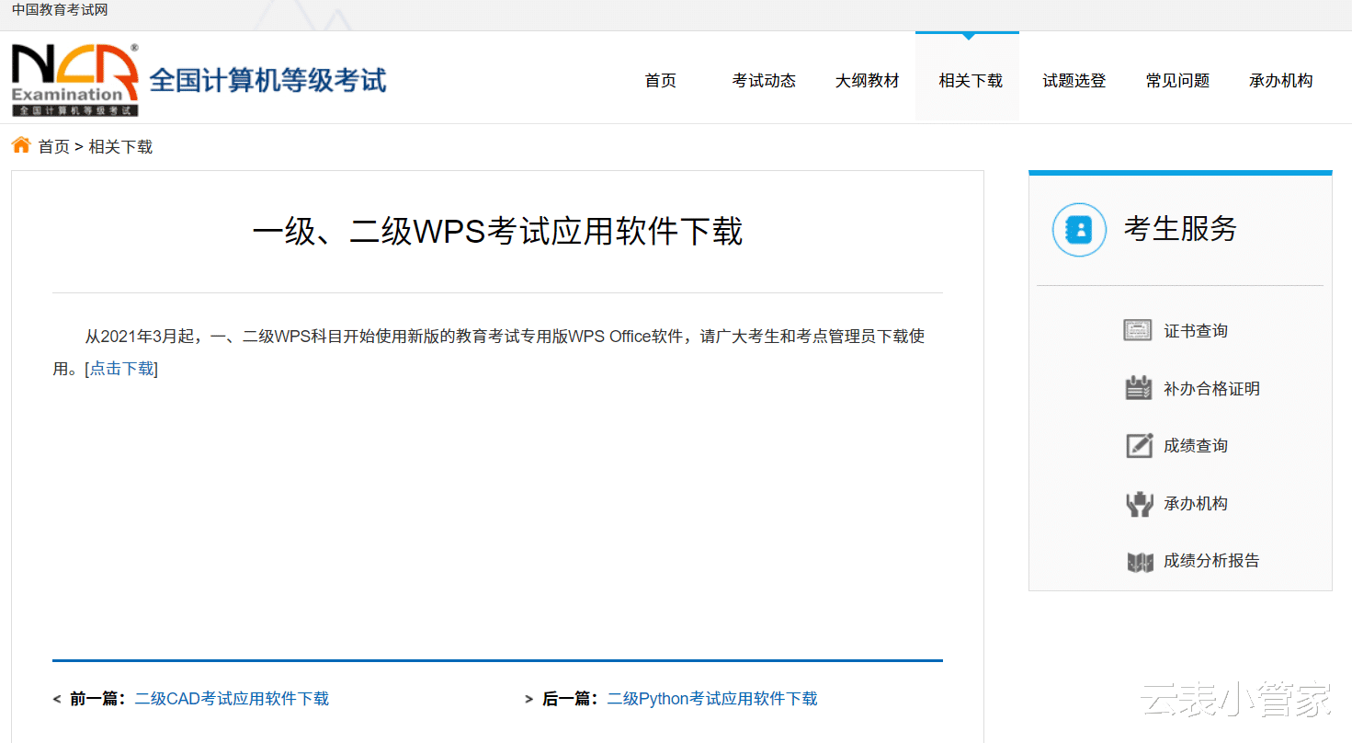This screenshot has width=1352, height=743.
Task: Click the 全国计算机等级考试 site title
Action: coord(267,80)
